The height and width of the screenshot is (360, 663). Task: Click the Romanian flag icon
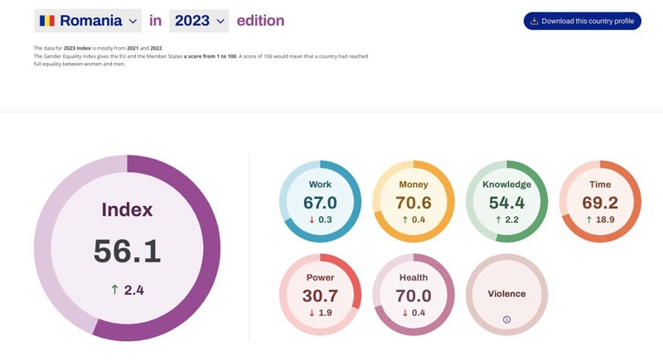[x=47, y=21]
